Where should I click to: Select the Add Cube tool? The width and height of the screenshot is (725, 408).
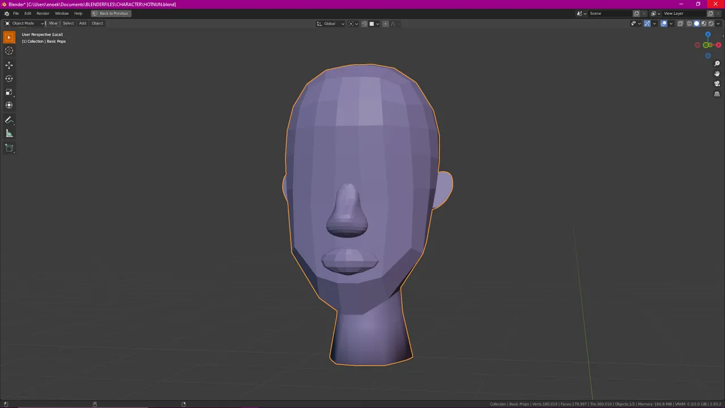tap(9, 148)
